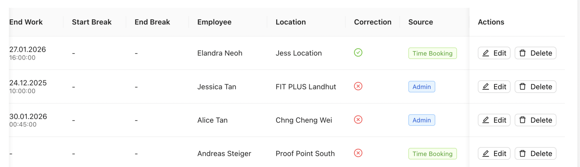580x167 pixels.
Task: Edit the Andreas Steiger time entry
Action: pos(494,154)
